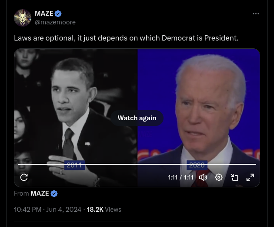Open the 10:42 PM · Jun 4, 2024 timestamp

(47, 210)
